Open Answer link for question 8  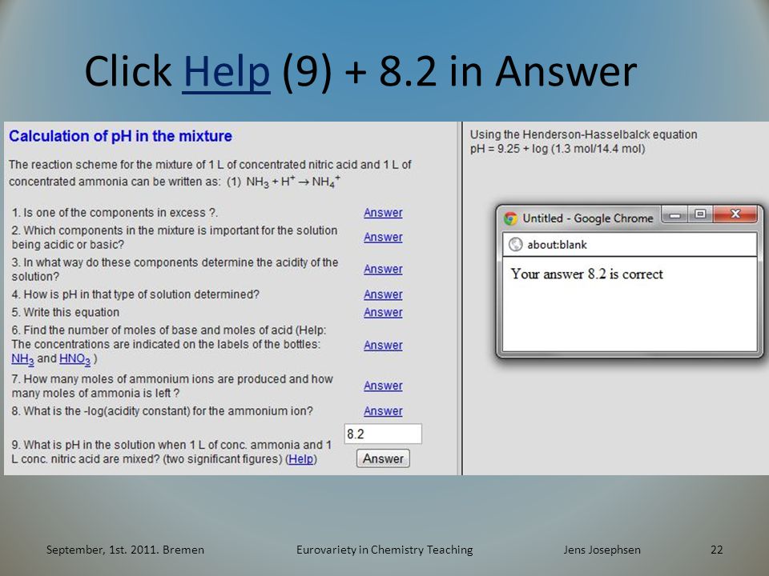(x=383, y=411)
